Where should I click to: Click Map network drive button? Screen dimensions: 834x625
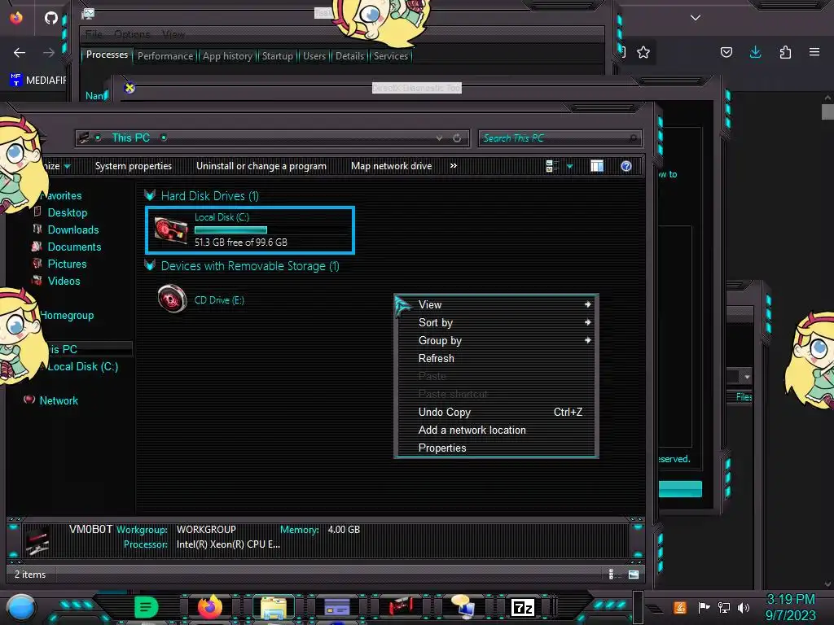click(392, 166)
